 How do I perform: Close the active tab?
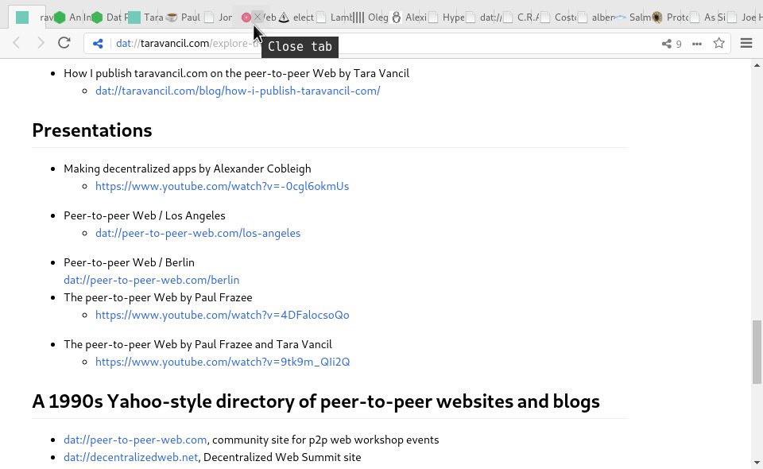pos(256,17)
